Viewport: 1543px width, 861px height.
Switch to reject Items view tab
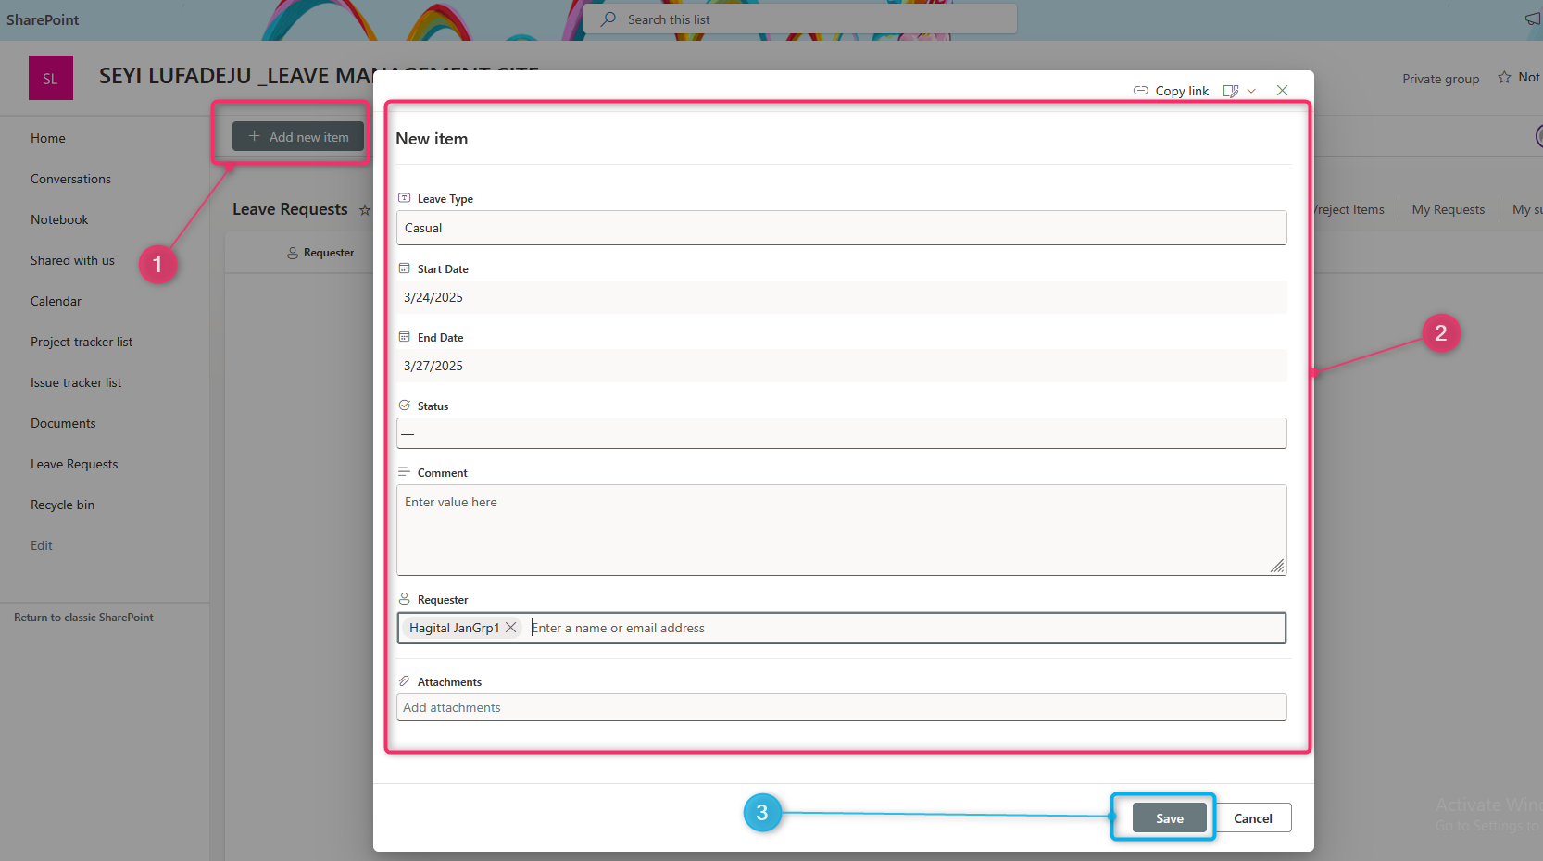coord(1349,209)
